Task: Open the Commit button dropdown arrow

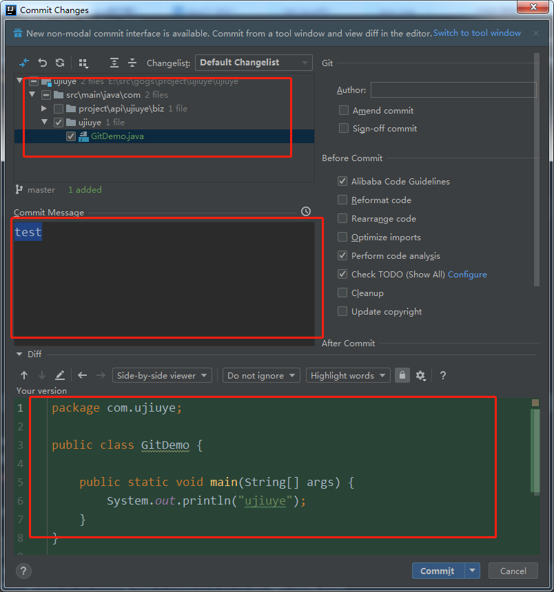Action: point(473,571)
